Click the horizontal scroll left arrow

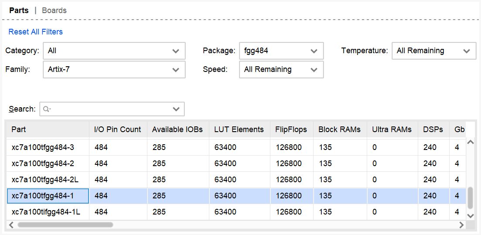[11, 225]
